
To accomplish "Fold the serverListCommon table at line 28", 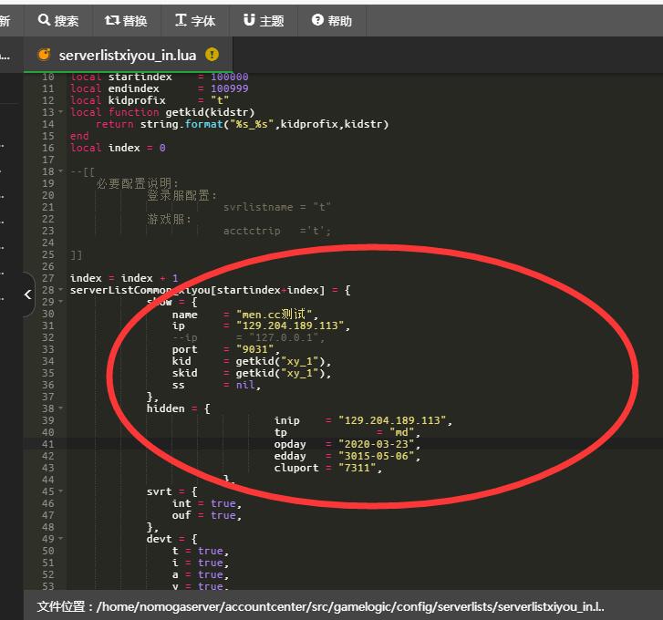I will pyautogui.click(x=60, y=290).
